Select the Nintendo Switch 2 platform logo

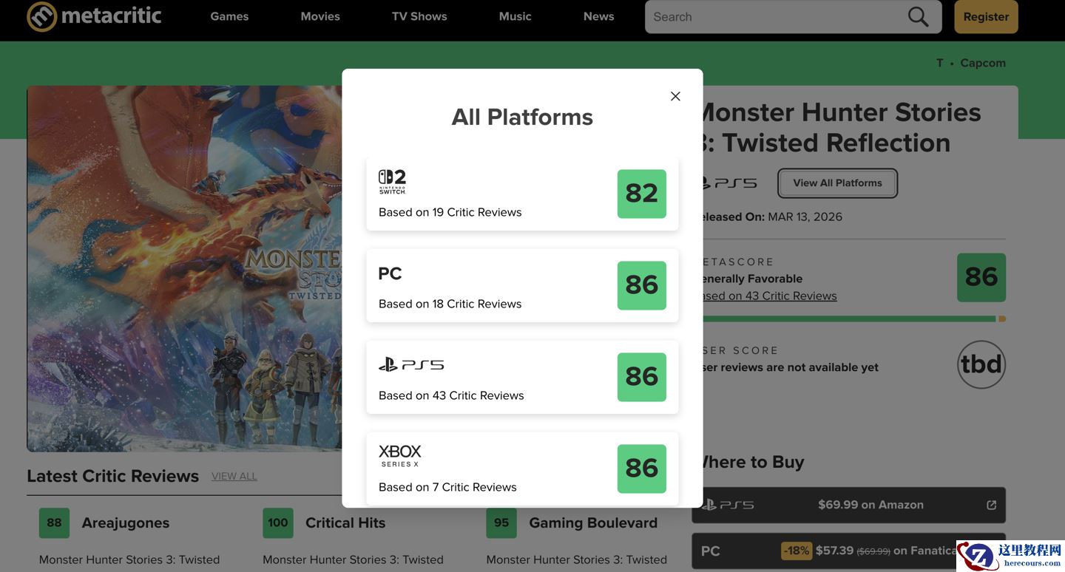click(x=392, y=182)
